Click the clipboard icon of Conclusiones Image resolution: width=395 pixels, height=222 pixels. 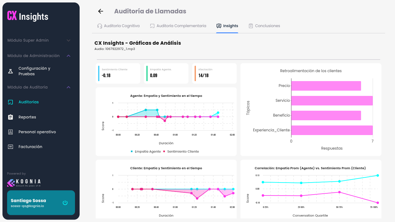click(251, 26)
